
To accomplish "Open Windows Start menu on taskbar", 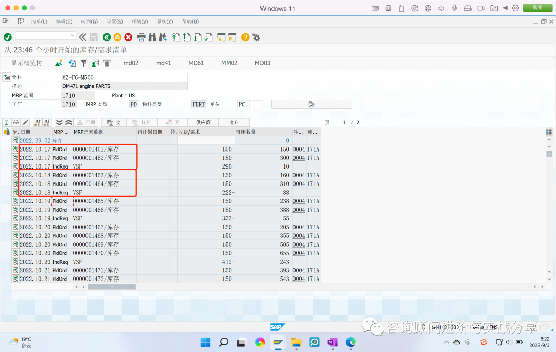I will [205, 342].
